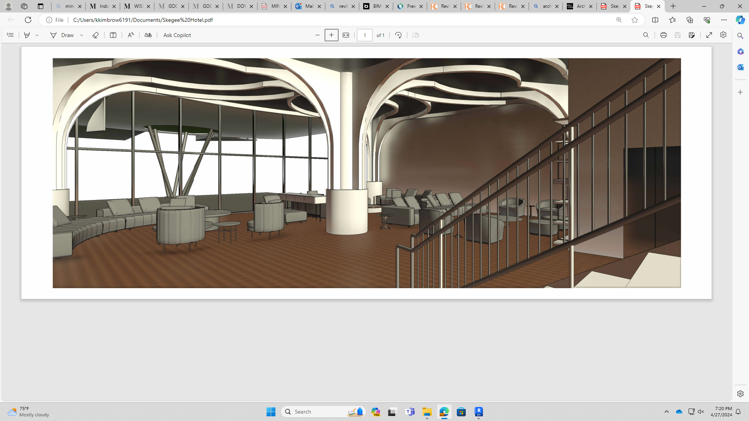The image size is (749, 421).
Task: Open Browser essentials
Action: pyautogui.click(x=707, y=20)
